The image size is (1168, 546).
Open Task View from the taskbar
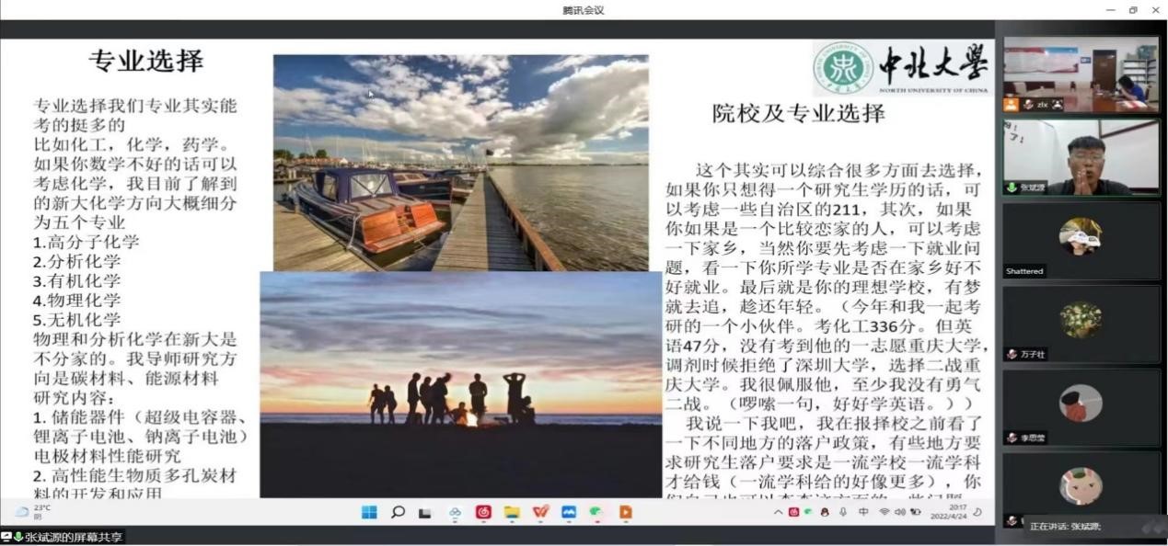[x=424, y=513]
